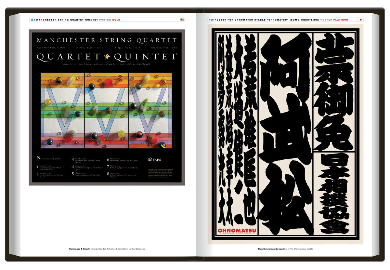Screen dimensions: 390x270
Task: Click "Glenn Garlick, cello"
Action: pos(164,48)
